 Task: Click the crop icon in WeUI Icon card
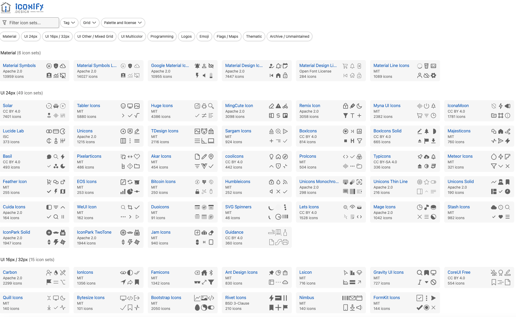pyautogui.click(x=130, y=207)
